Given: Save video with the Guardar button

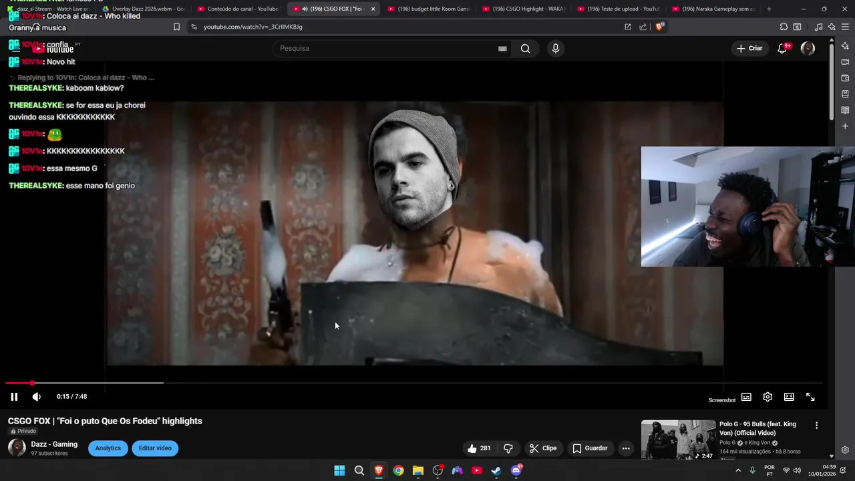Looking at the screenshot, I should (590, 448).
